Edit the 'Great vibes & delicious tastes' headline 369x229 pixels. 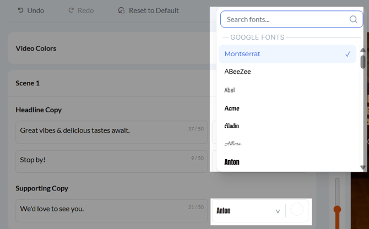coord(102,131)
